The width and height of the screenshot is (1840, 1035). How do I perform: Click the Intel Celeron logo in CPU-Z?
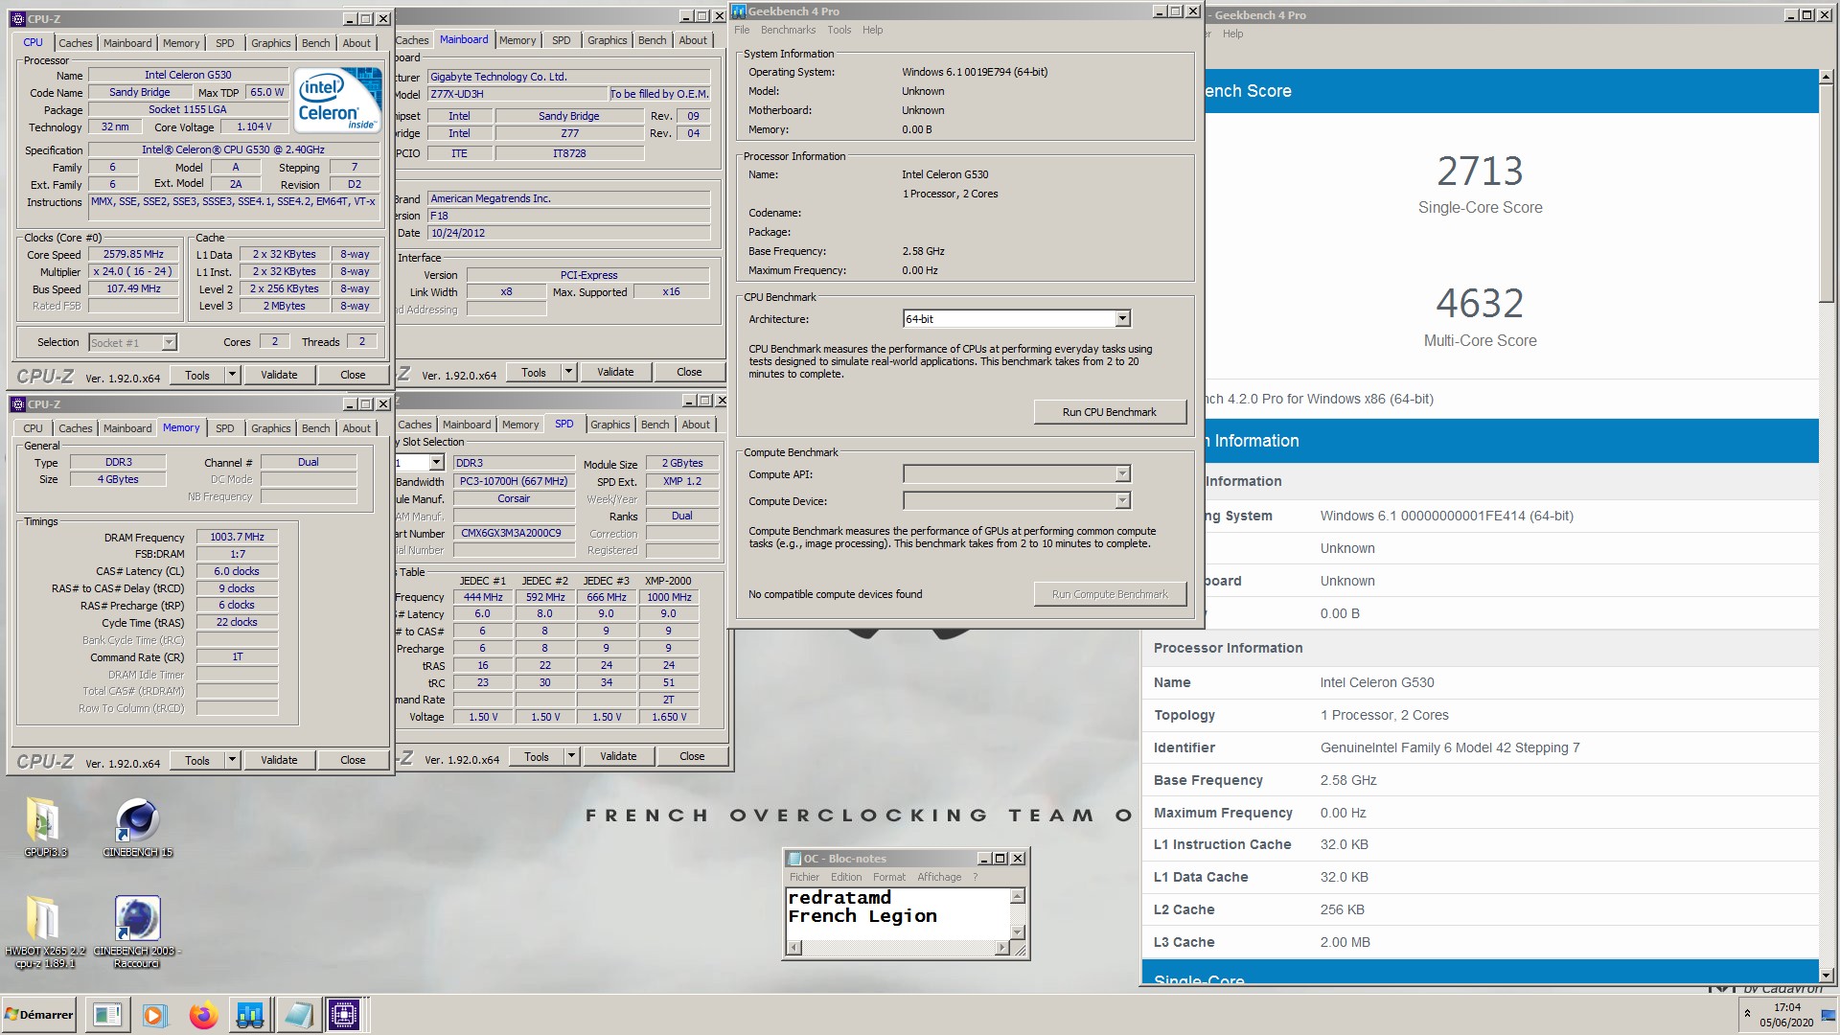[x=337, y=99]
